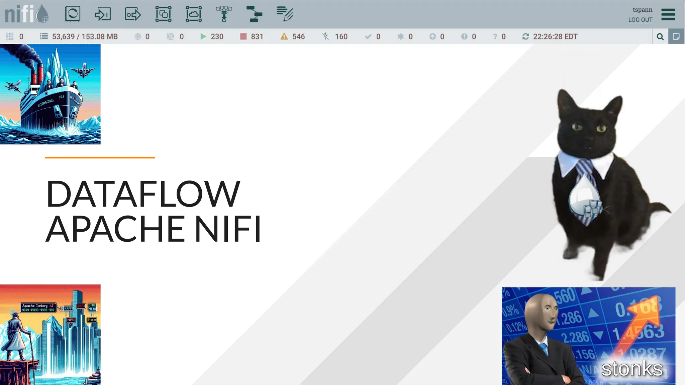The width and height of the screenshot is (685, 385).
Task: Click the invalid components warning icon
Action: (284, 36)
